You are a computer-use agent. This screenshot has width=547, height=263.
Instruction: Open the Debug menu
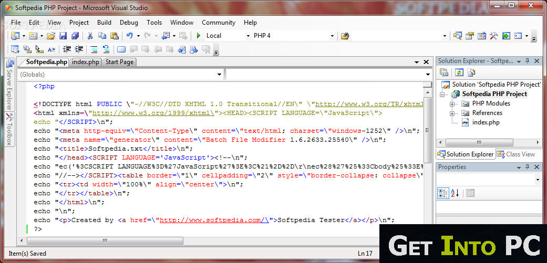129,22
